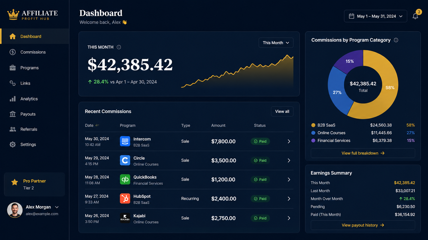Click info icon beside Commissions by Program Category
The image size is (428, 240).
[x=396, y=40]
